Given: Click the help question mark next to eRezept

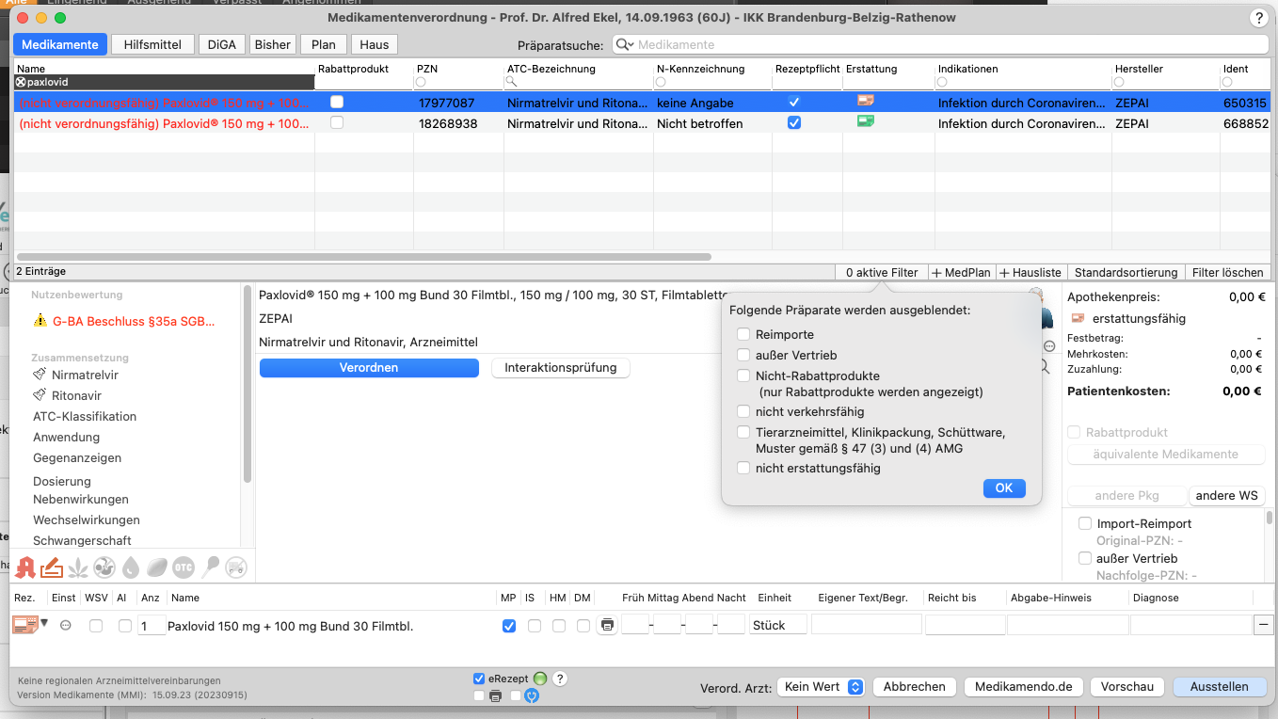Looking at the screenshot, I should click(x=559, y=679).
